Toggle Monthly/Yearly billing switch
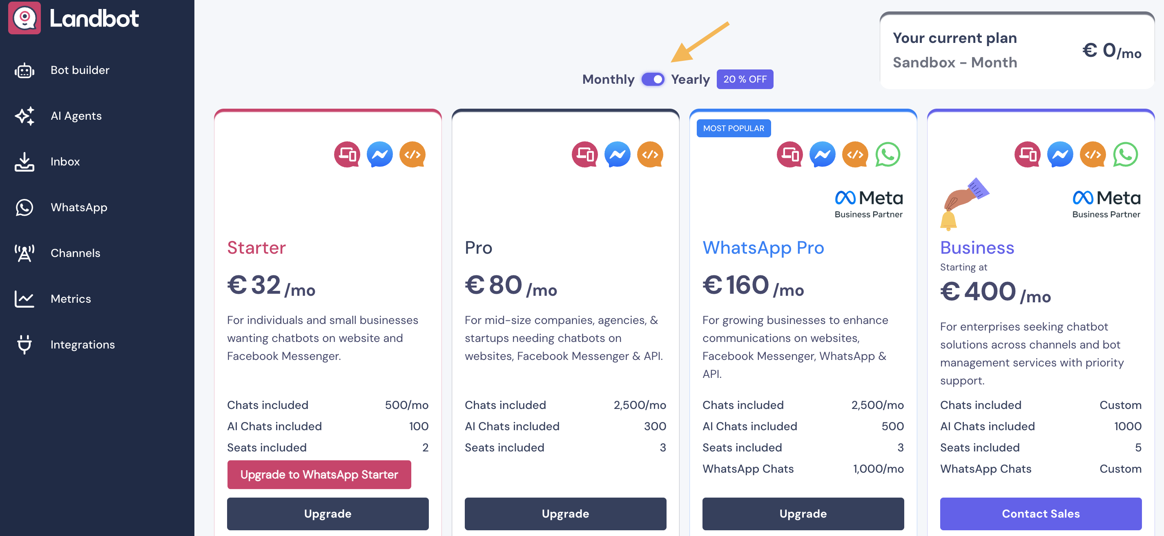Screen dimensions: 1164x536 [653, 80]
